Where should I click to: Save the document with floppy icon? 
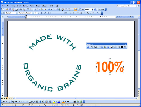pyautogui.click(x=10, y=10)
